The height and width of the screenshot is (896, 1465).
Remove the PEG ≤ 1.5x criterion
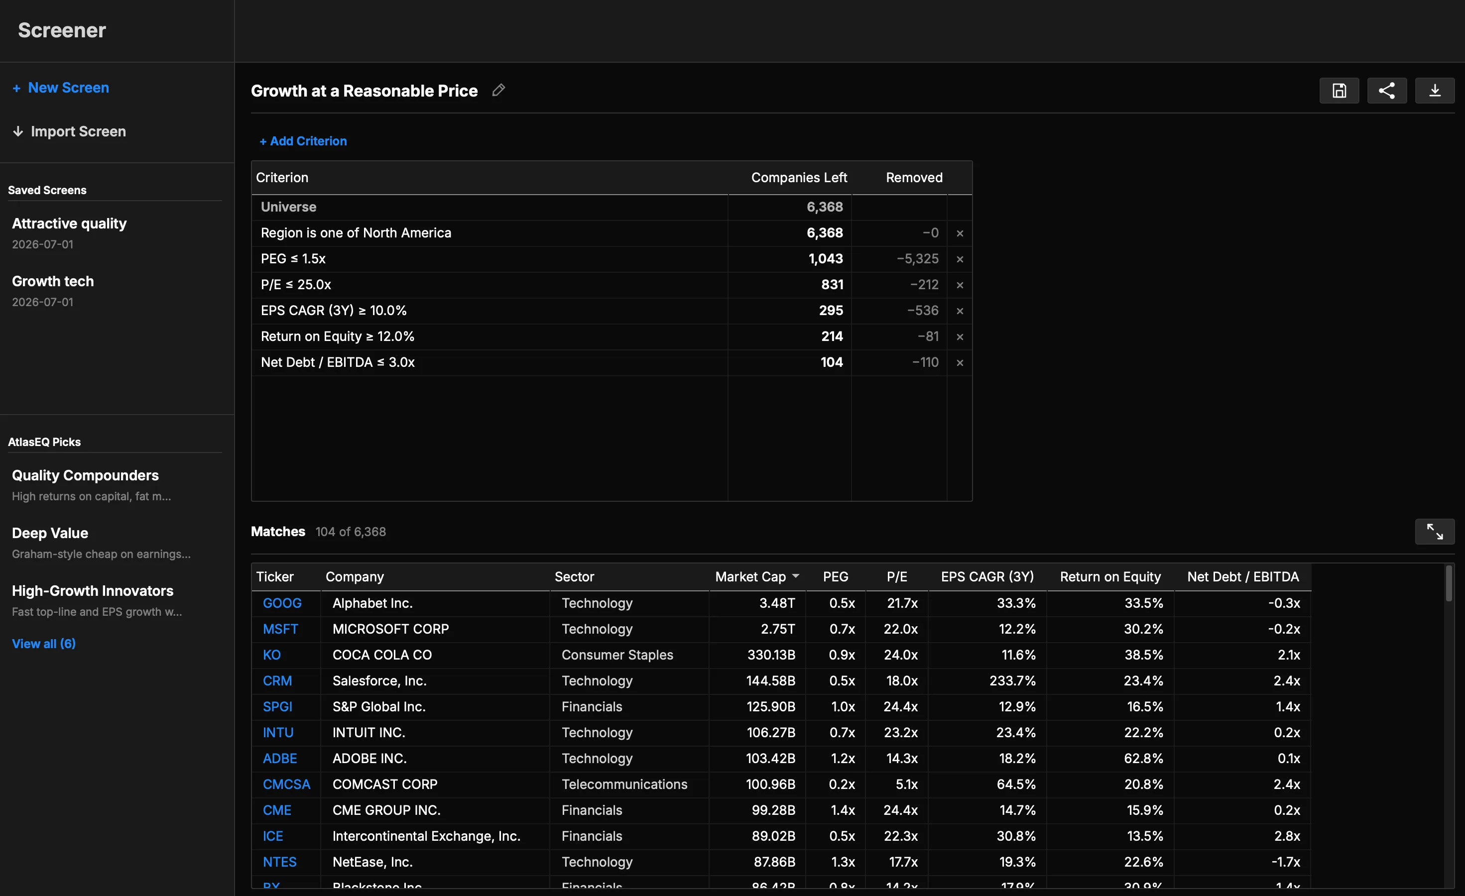(x=960, y=259)
